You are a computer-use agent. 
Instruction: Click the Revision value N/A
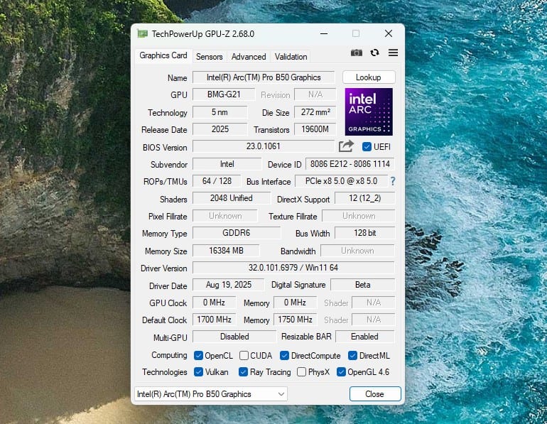click(x=315, y=94)
